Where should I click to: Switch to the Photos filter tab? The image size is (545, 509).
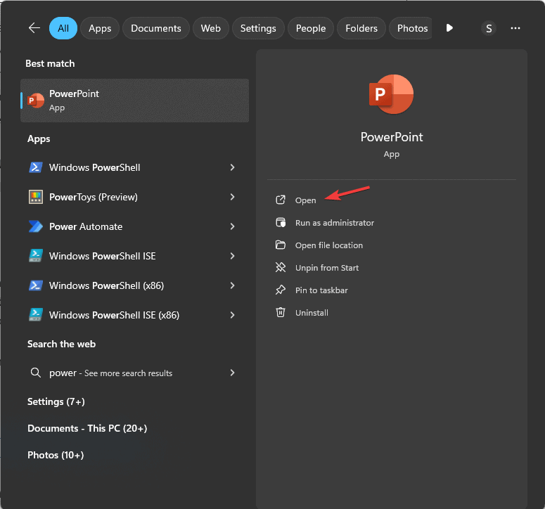(411, 28)
